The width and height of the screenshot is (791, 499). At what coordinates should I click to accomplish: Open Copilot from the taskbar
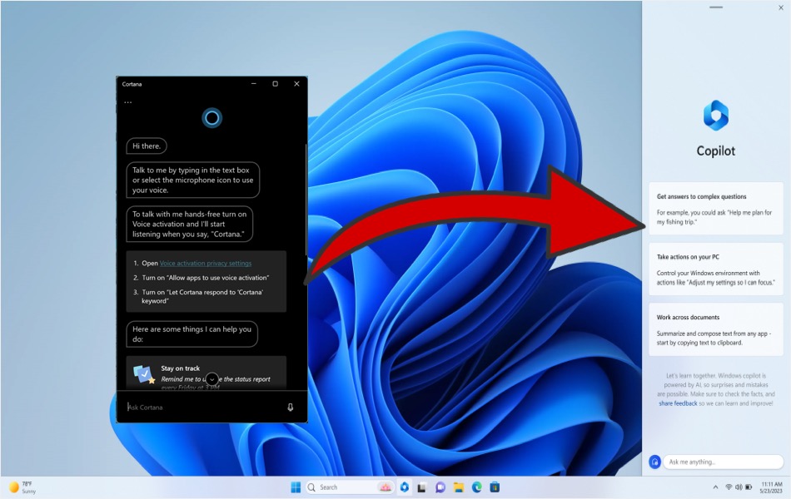click(404, 487)
